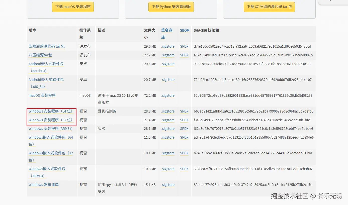
Task: Download Windows 安装程序 (ARM64)
Action: pyautogui.click(x=50, y=129)
